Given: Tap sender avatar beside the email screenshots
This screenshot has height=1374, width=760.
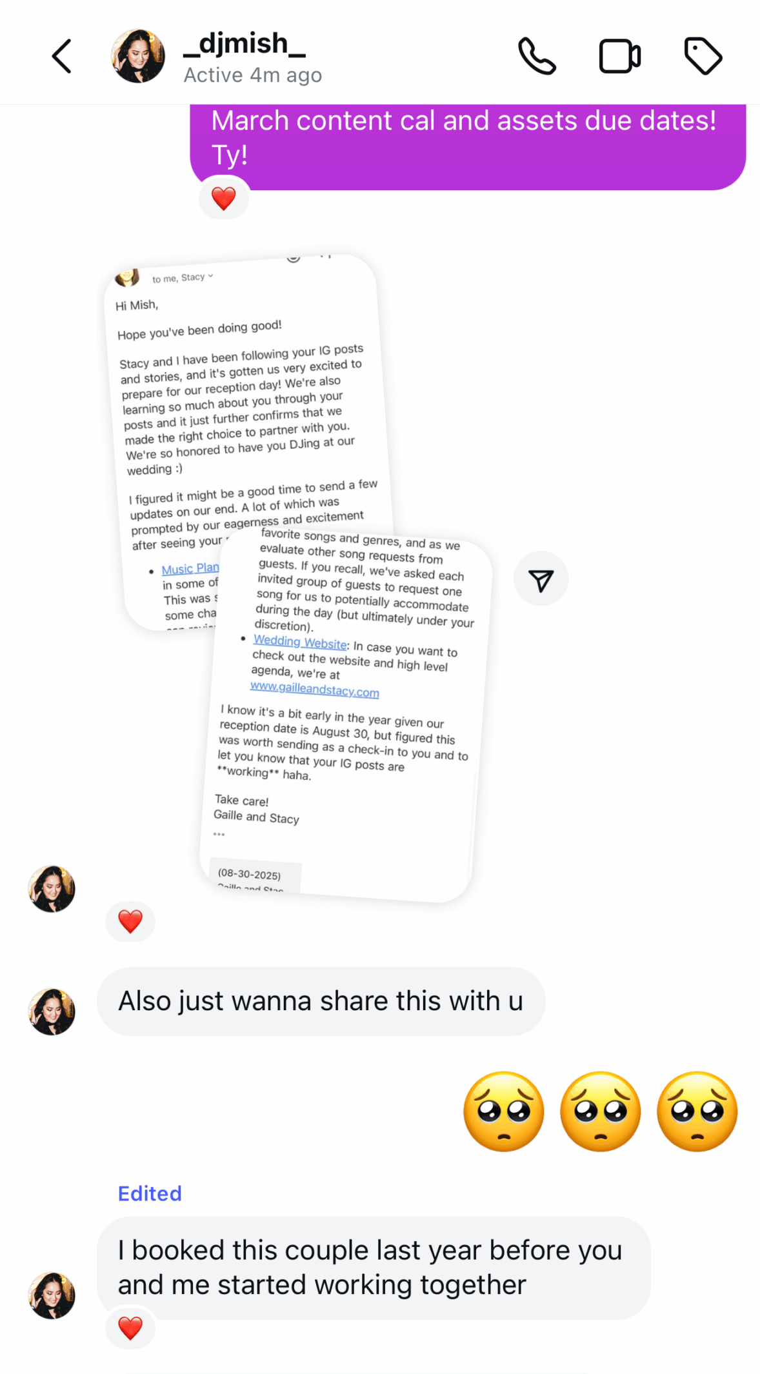Looking at the screenshot, I should tap(52, 888).
